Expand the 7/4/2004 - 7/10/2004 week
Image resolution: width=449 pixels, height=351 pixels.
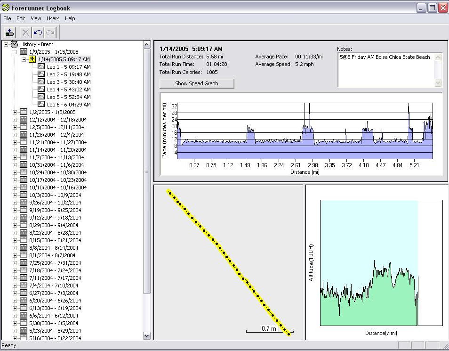point(15,286)
